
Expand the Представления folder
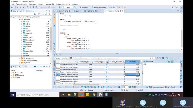pyautogui.click(x=20, y=58)
